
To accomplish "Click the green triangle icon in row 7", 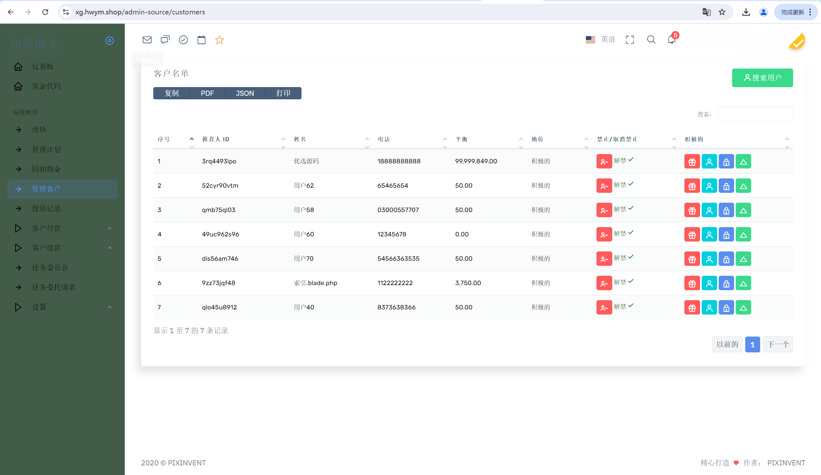I will [x=743, y=307].
